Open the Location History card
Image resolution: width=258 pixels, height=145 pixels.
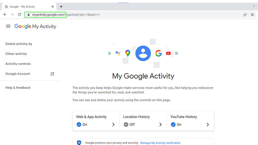click(x=143, y=121)
